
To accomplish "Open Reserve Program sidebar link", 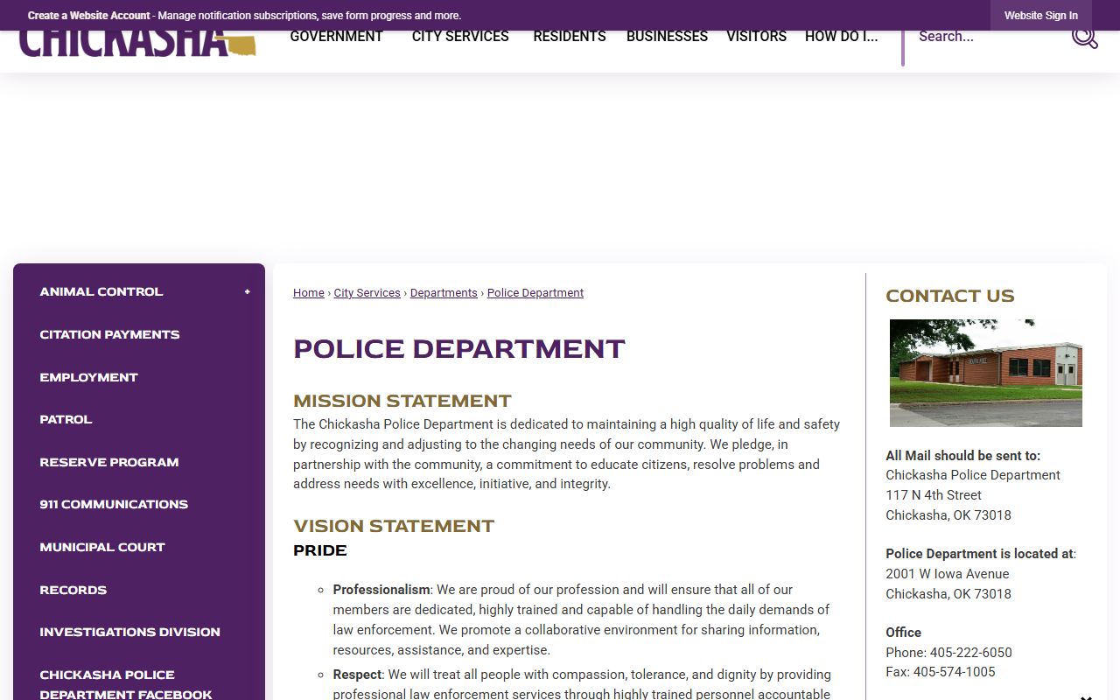I will [109, 462].
